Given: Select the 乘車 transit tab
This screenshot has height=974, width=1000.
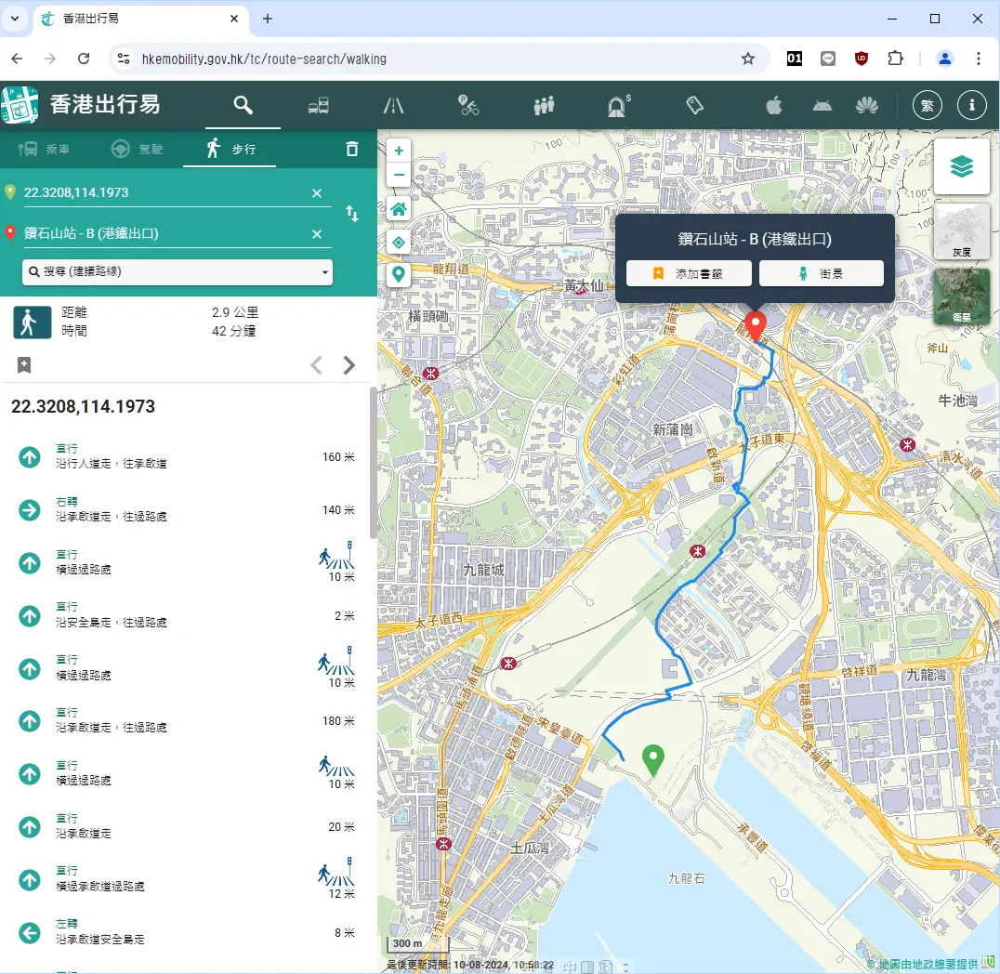Looking at the screenshot, I should pos(45,150).
